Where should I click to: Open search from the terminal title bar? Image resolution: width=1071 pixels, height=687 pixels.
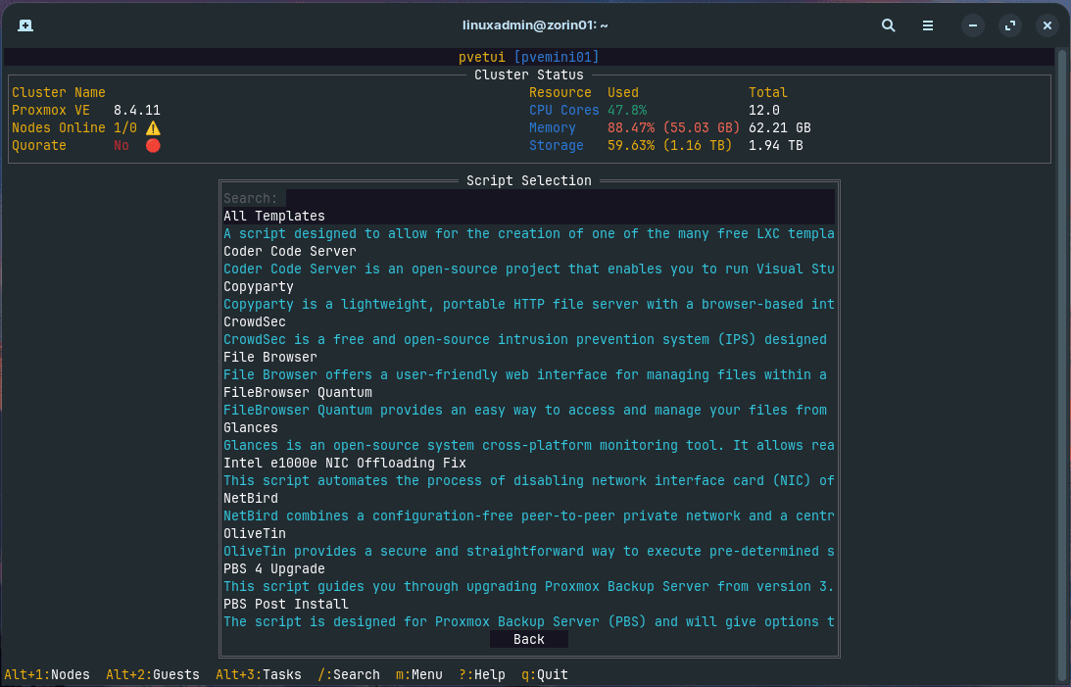(x=888, y=25)
